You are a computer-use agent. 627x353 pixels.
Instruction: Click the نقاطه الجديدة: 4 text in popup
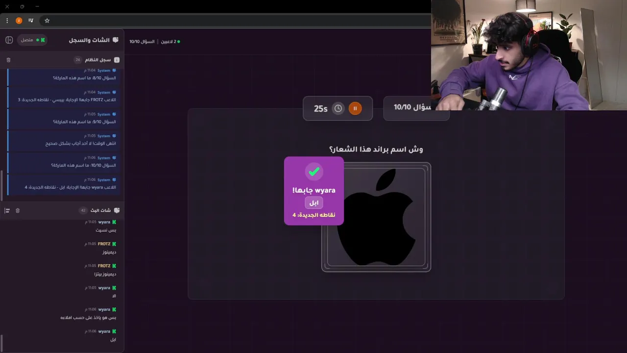point(314,215)
